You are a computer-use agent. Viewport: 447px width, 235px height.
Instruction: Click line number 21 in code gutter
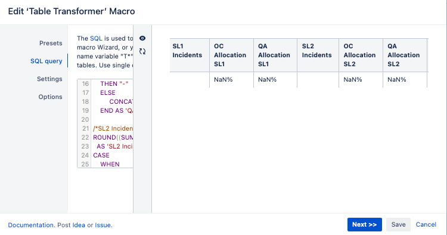point(85,128)
